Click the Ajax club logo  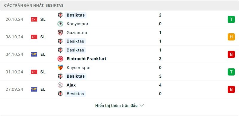click(x=60, y=85)
